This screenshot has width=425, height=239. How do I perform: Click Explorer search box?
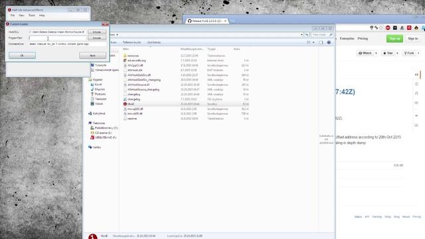321,35
